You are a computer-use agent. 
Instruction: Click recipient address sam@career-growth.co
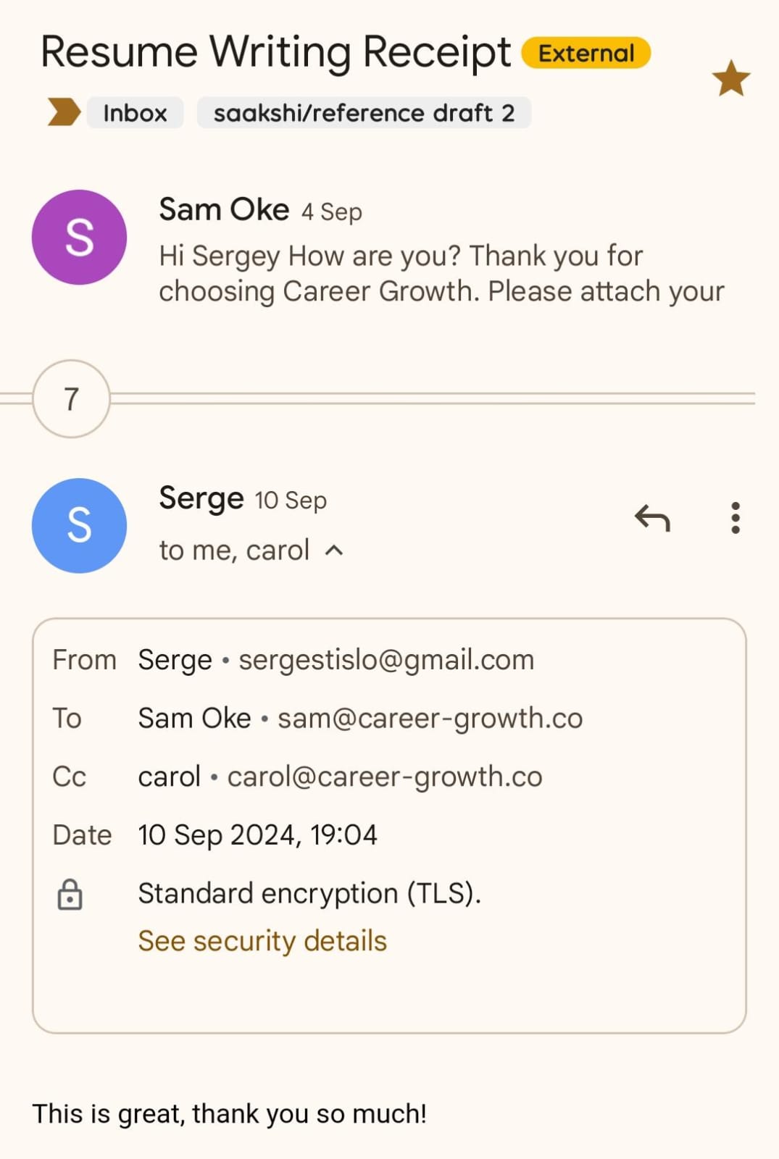430,718
